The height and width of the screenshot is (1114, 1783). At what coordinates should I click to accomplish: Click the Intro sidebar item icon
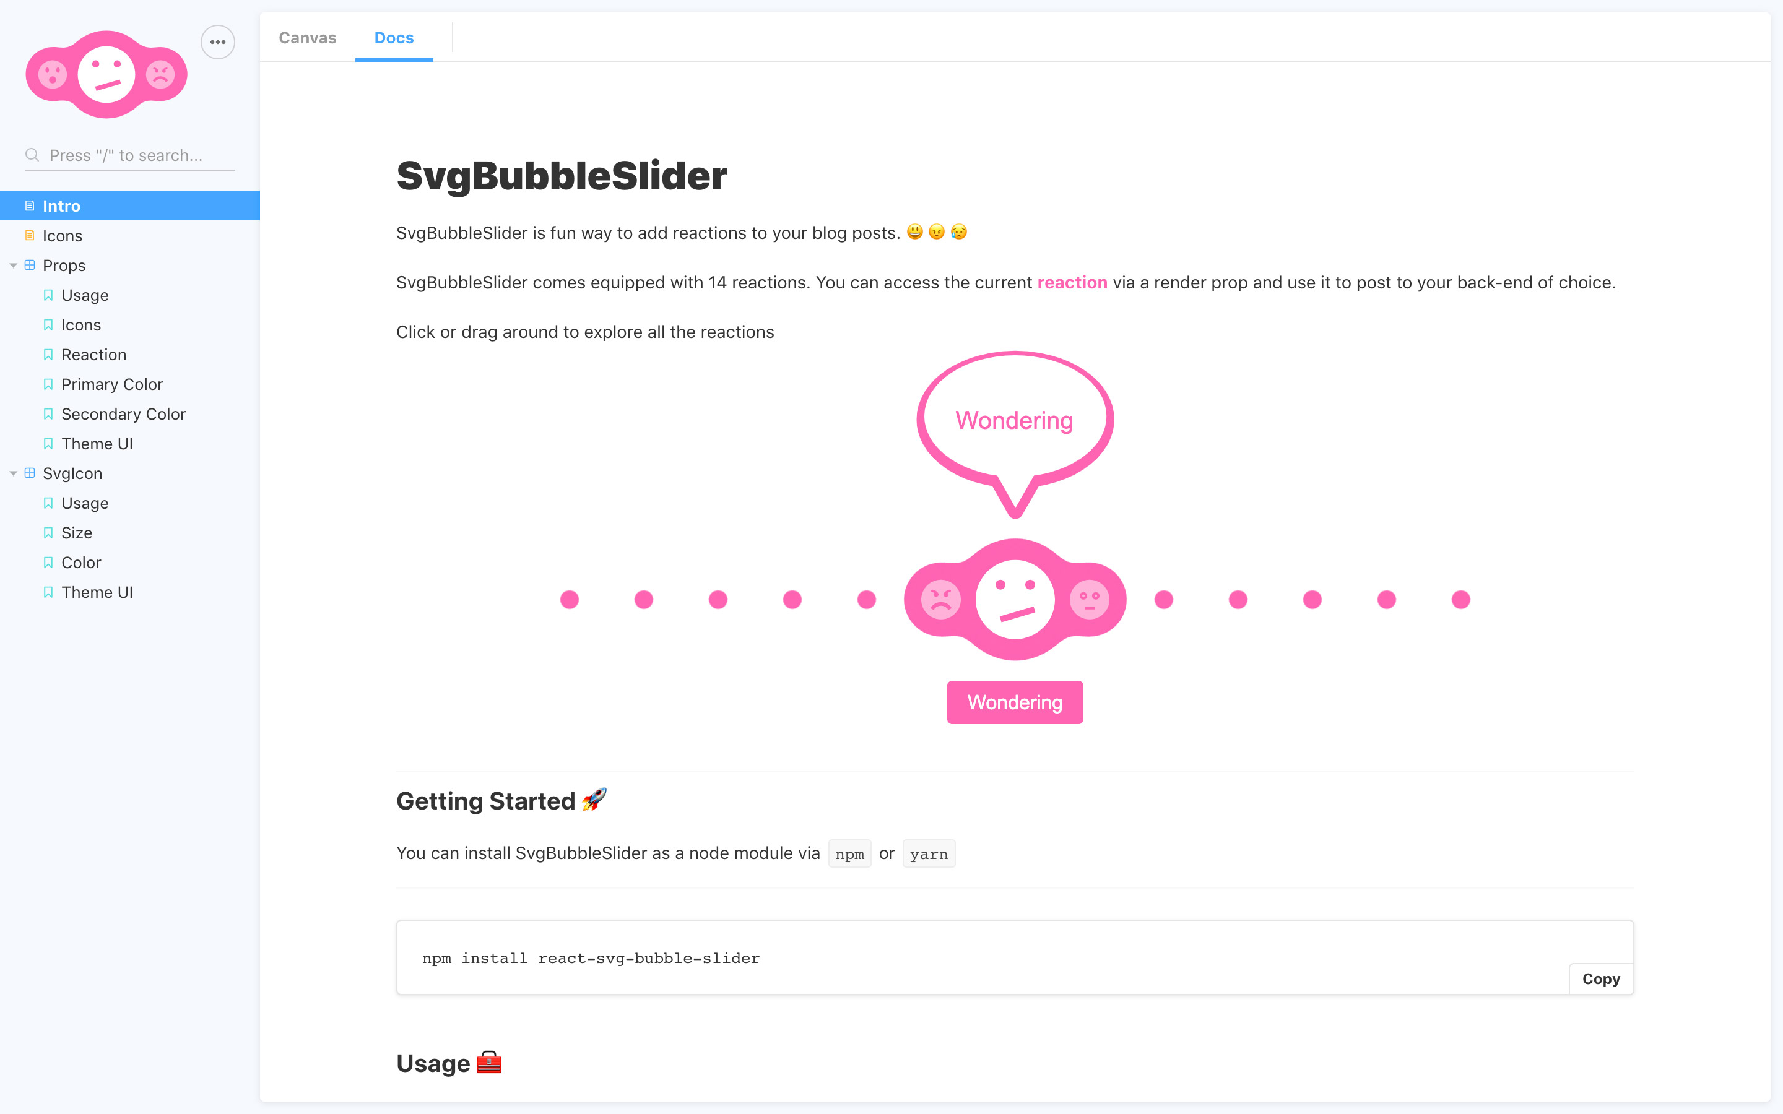tap(30, 205)
